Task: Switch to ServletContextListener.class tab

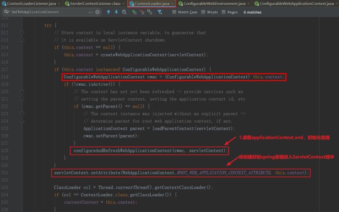Action: [94, 4]
